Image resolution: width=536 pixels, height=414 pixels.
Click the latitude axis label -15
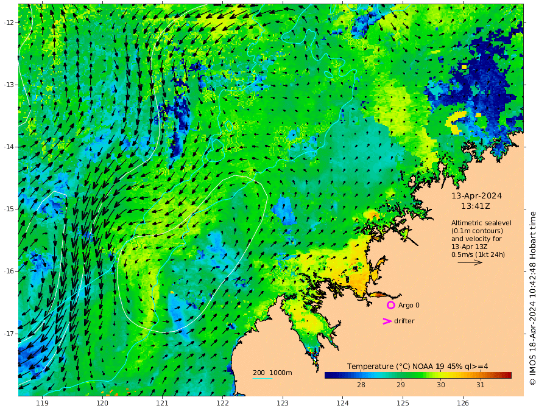pos(9,209)
